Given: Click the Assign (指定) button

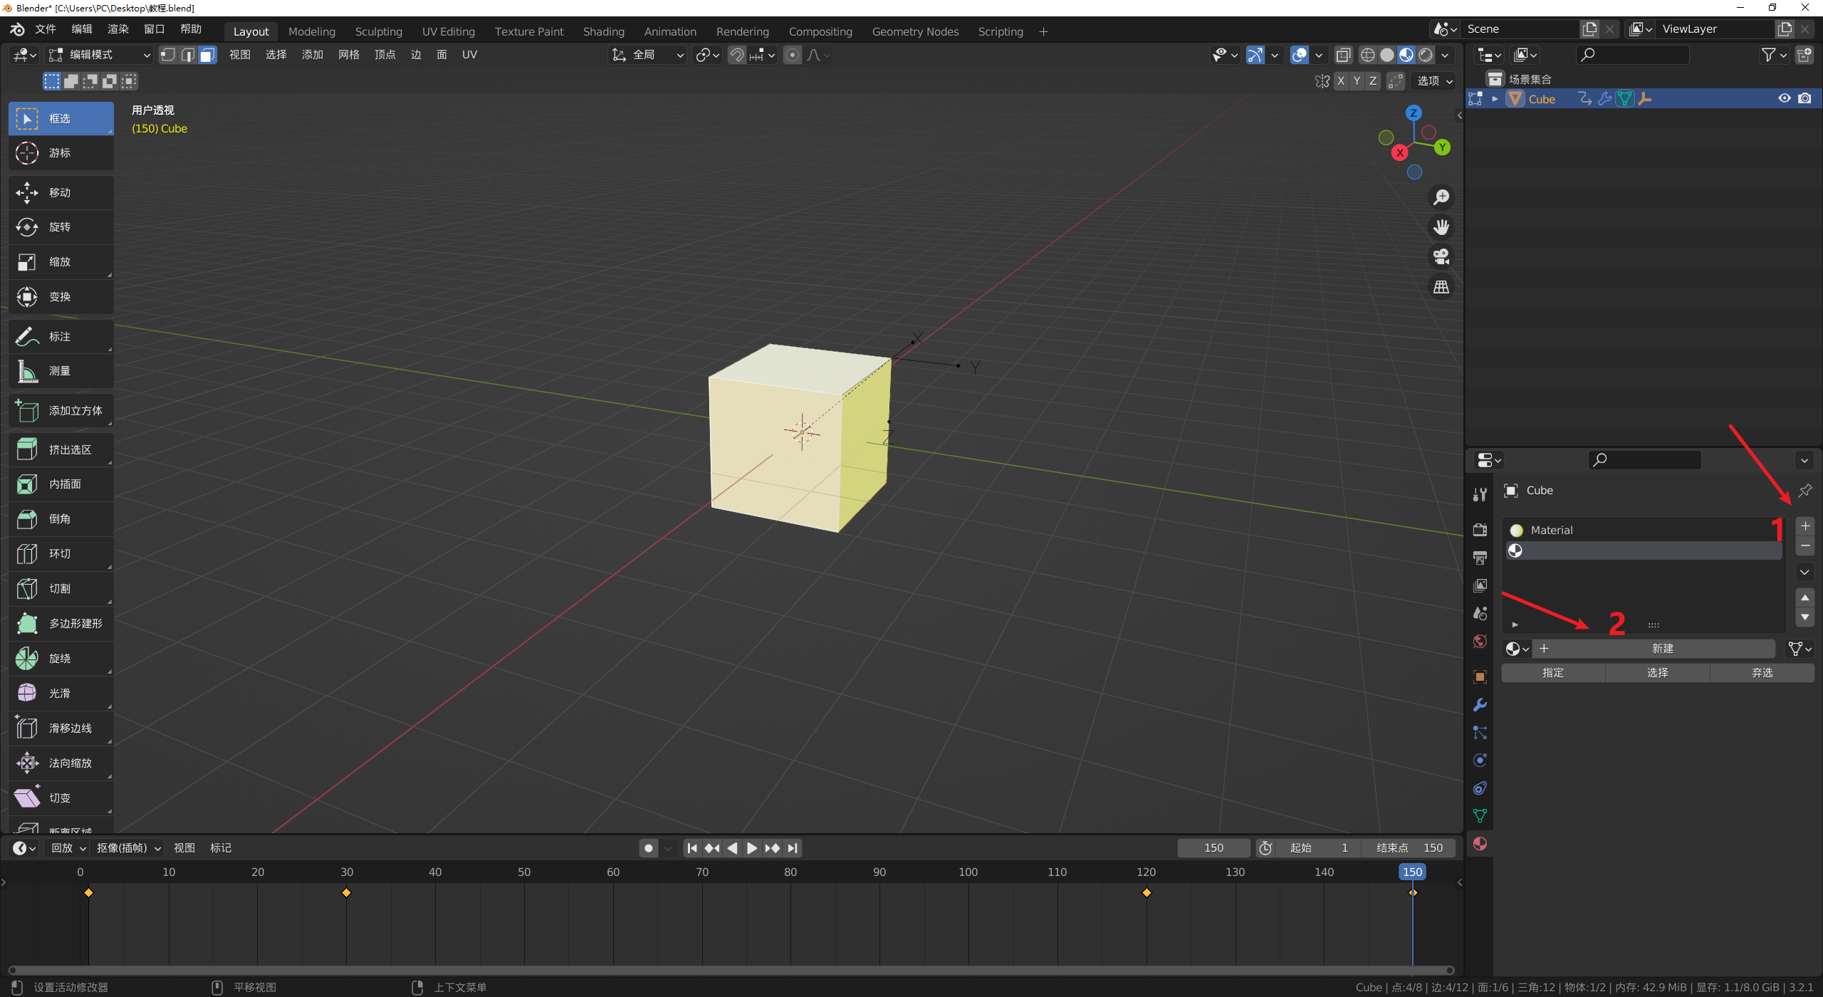Looking at the screenshot, I should [x=1552, y=672].
